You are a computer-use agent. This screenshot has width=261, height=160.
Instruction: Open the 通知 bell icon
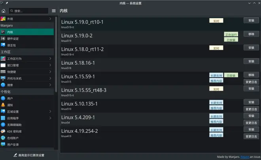(x=3, y=105)
